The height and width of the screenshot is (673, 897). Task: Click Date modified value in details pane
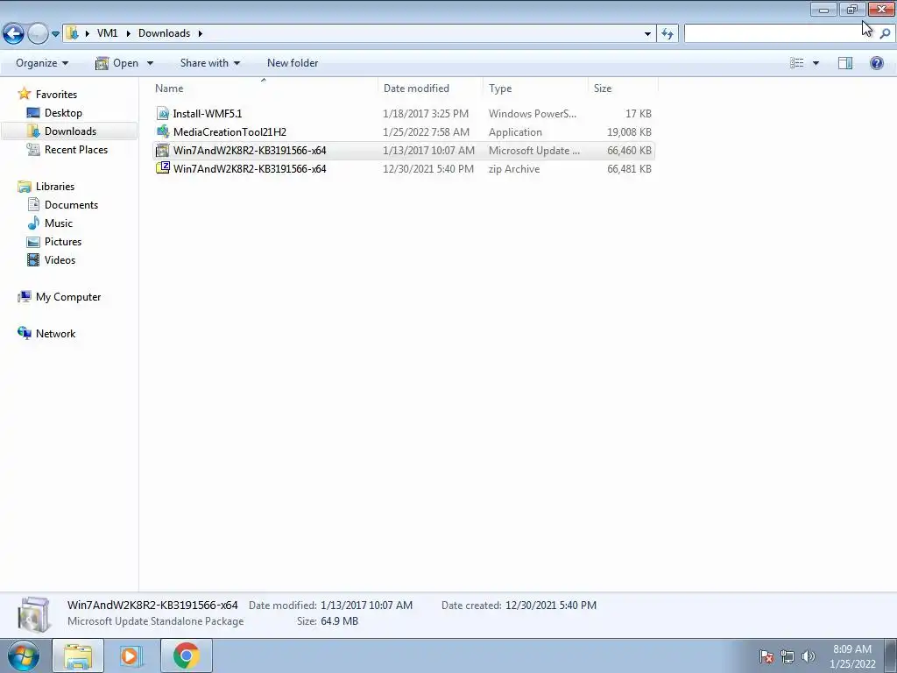(366, 605)
